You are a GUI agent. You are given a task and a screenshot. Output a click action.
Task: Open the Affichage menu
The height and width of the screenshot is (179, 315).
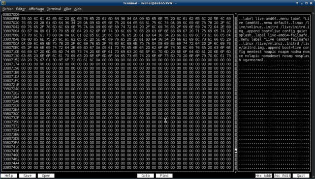click(x=36, y=9)
